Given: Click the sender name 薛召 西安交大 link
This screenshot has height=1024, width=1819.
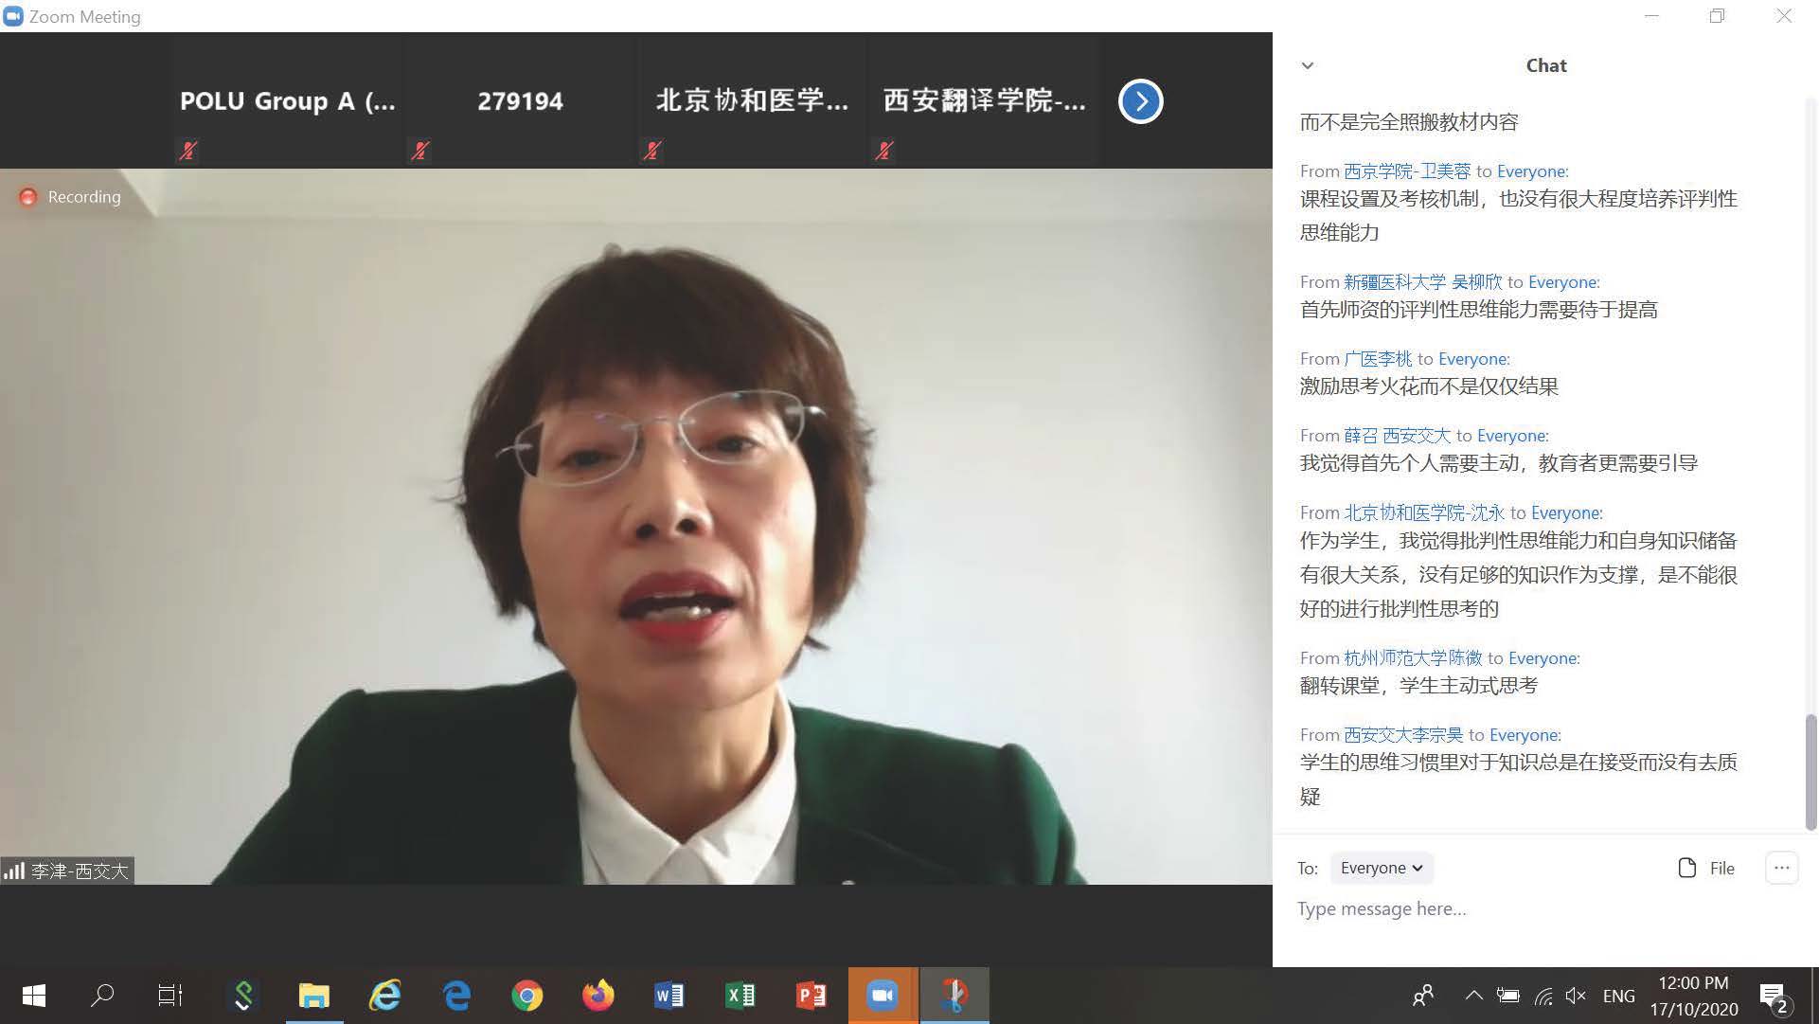Looking at the screenshot, I should [x=1397, y=436].
